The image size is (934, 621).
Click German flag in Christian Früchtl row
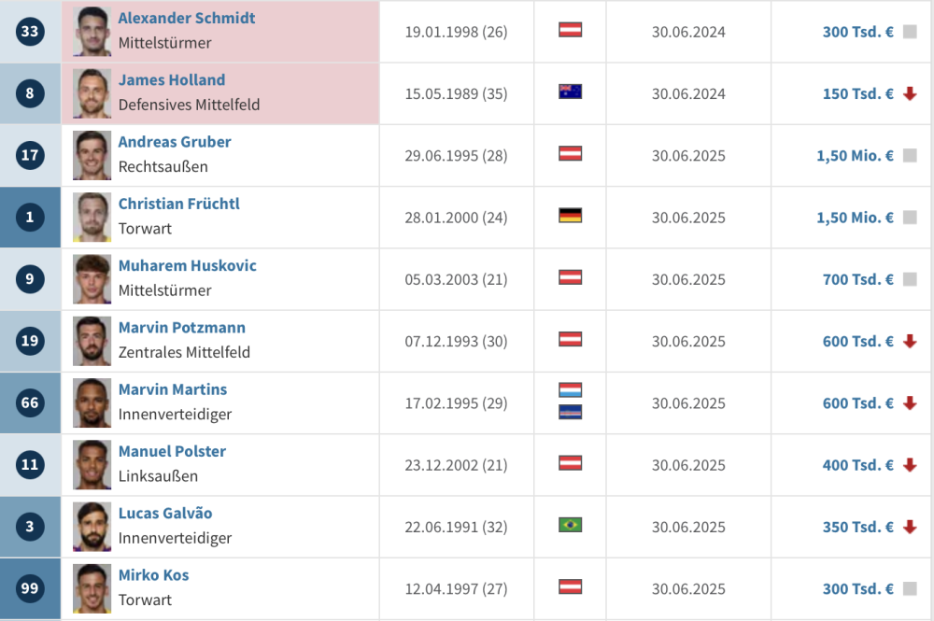pos(570,216)
